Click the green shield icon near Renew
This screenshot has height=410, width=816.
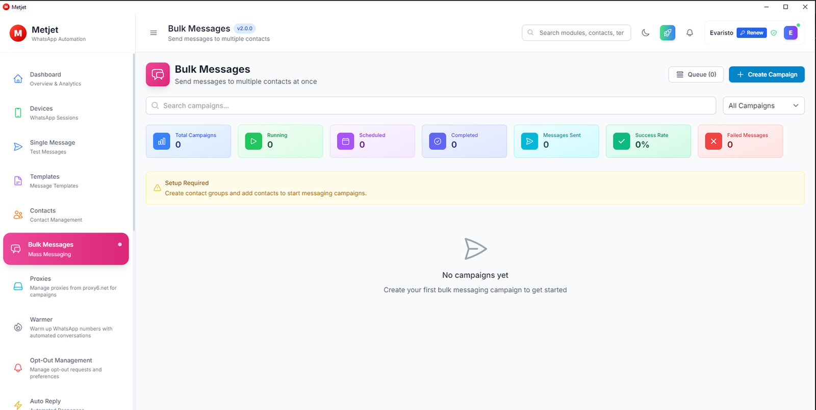(774, 33)
